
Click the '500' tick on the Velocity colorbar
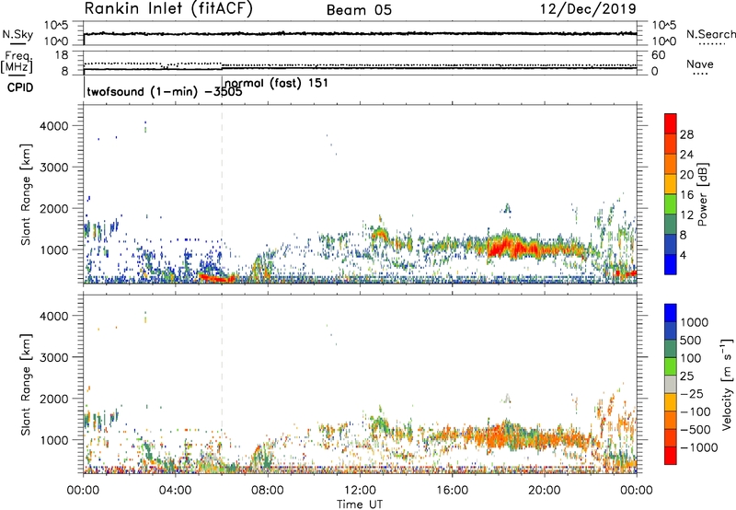tap(693, 341)
